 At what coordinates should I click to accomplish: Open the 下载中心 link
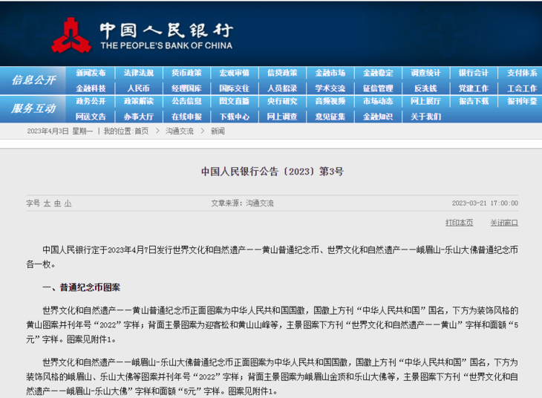[234, 117]
